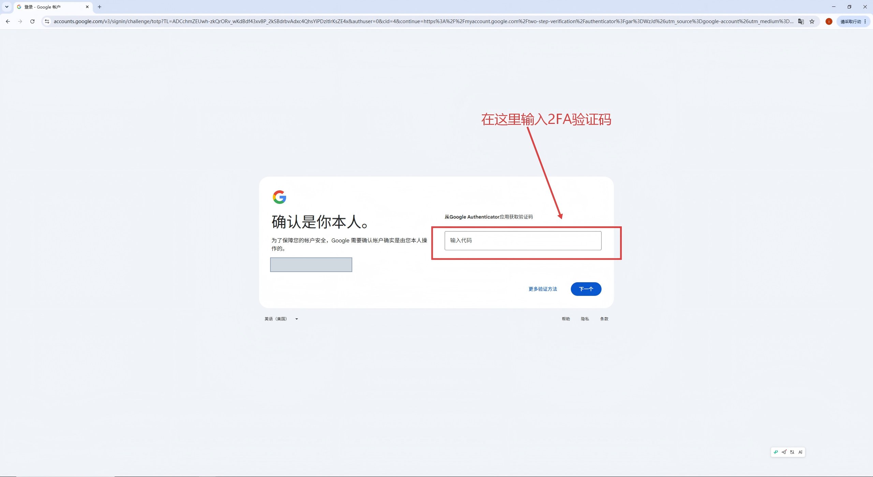Select the 登录 - Google 帐户 tab
The height and width of the screenshot is (477, 873).
[x=53, y=7]
